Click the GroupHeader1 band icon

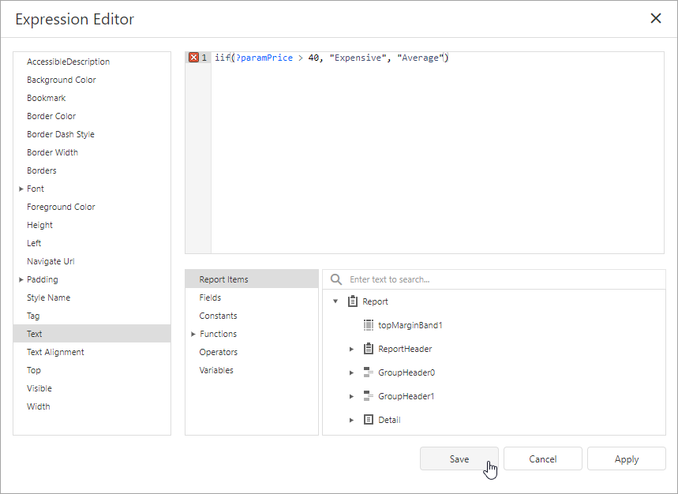(x=368, y=395)
